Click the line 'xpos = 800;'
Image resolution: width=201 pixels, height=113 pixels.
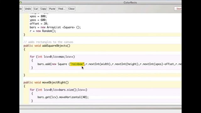click(x=38, y=16)
